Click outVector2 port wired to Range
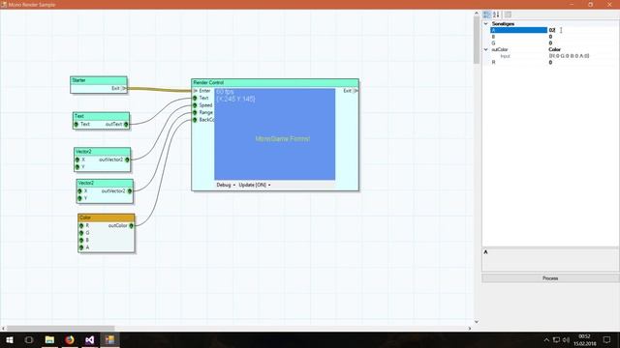Screen dimensions: 620x348 [130, 191]
